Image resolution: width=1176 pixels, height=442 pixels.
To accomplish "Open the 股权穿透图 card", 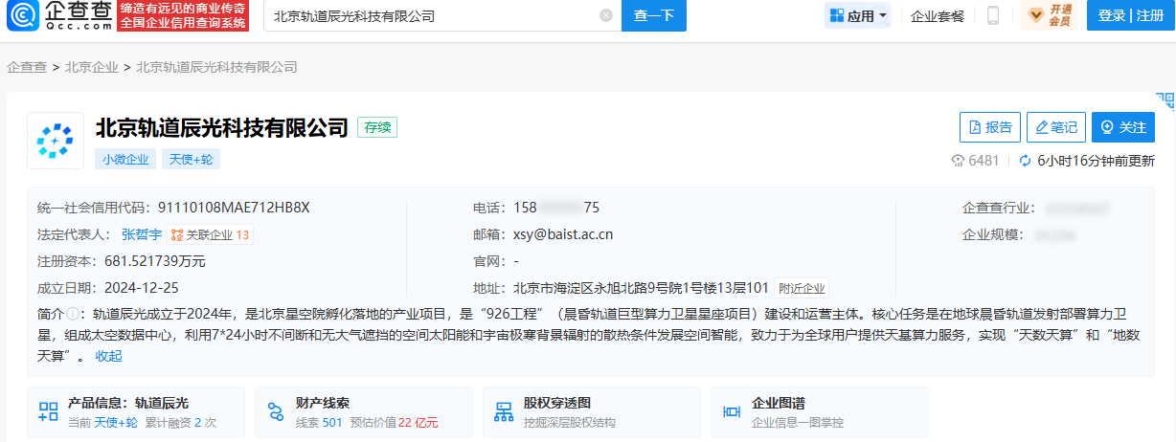I will 592,412.
